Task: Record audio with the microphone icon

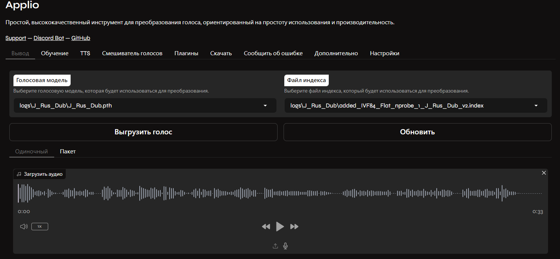Action: (285, 246)
